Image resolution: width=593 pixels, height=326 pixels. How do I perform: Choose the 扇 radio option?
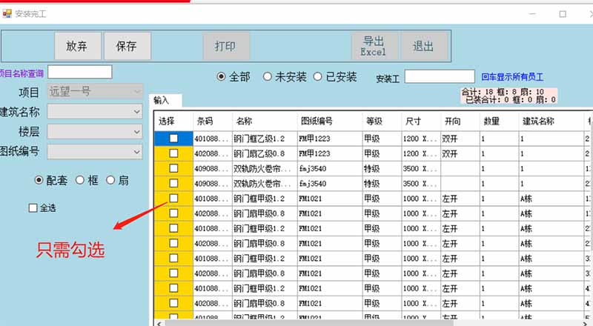(x=111, y=180)
